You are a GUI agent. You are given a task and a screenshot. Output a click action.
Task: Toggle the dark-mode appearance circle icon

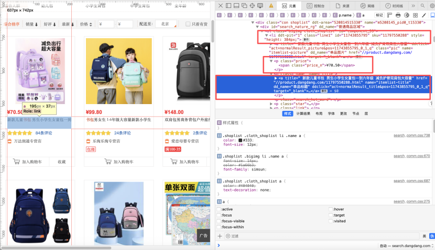coord(407,15)
